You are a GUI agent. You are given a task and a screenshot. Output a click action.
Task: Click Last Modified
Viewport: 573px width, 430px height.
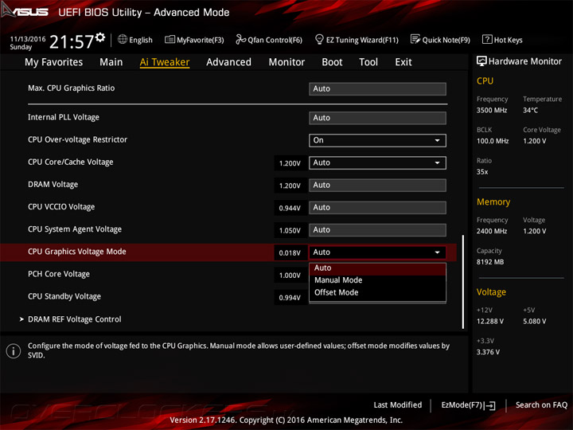point(398,405)
